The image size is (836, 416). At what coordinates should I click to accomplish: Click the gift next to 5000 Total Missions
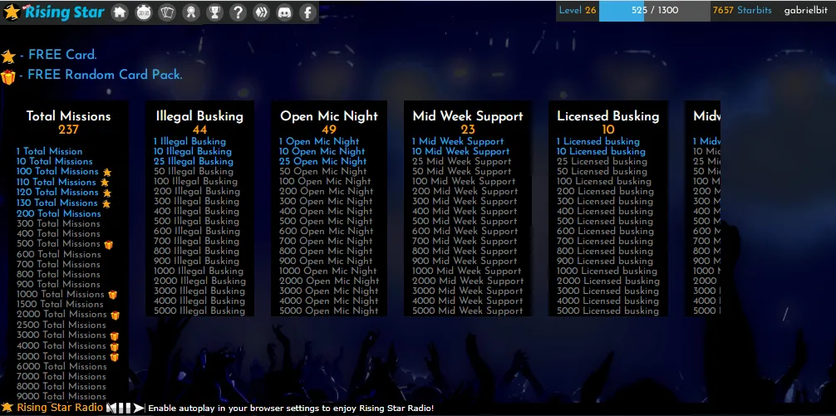click(114, 357)
